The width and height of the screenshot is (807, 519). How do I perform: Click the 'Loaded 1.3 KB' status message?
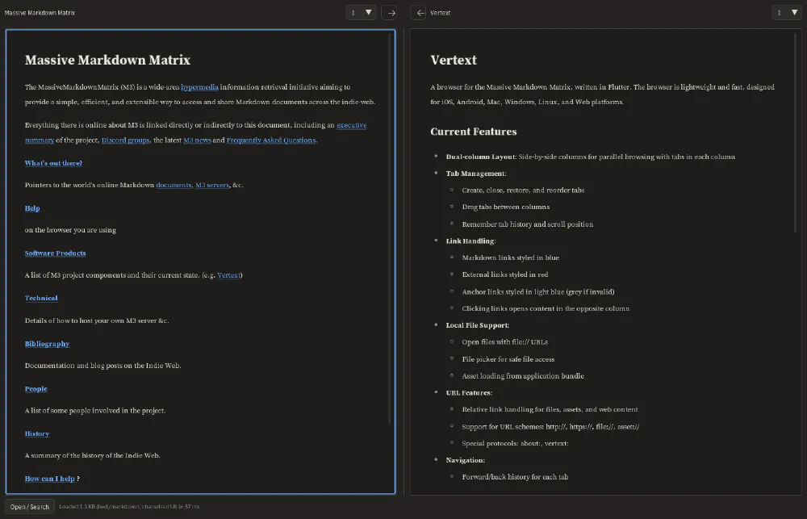point(129,507)
